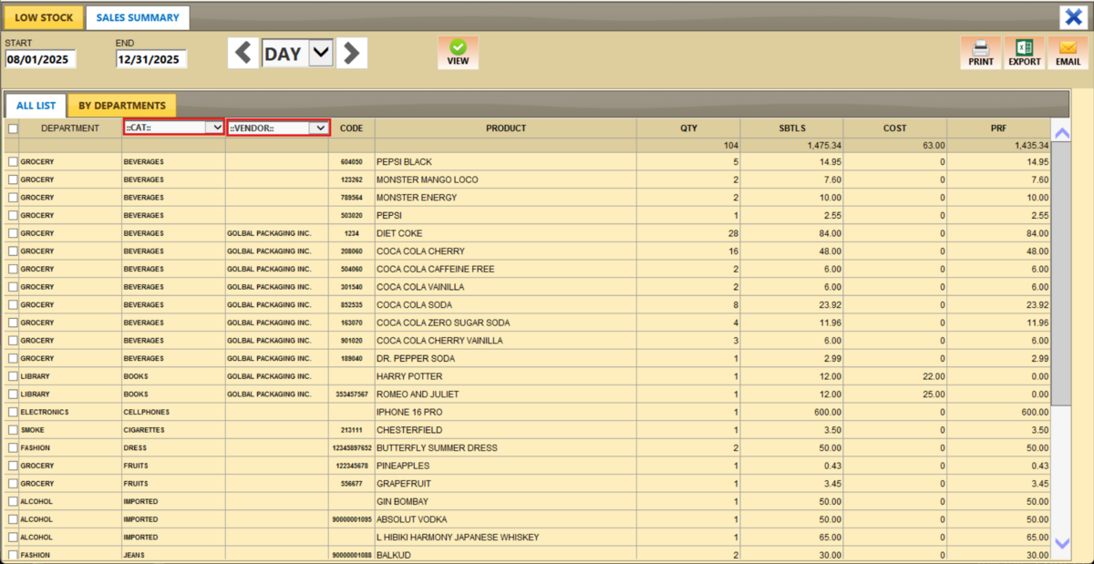The height and width of the screenshot is (564, 1094).
Task: Select the ABSOLUT VODKA product cell
Action: click(x=506, y=519)
